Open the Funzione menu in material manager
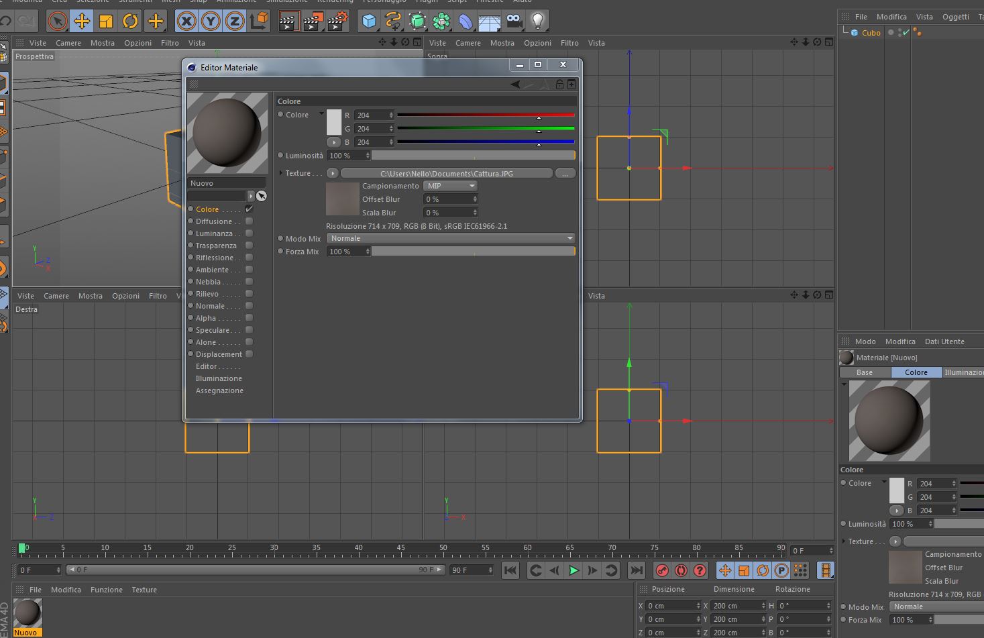The width and height of the screenshot is (984, 638). point(106,590)
